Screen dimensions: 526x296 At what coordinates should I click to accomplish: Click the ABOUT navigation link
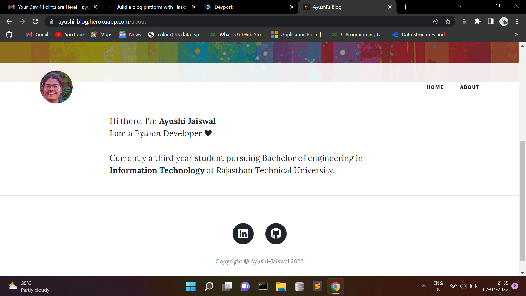pos(469,87)
